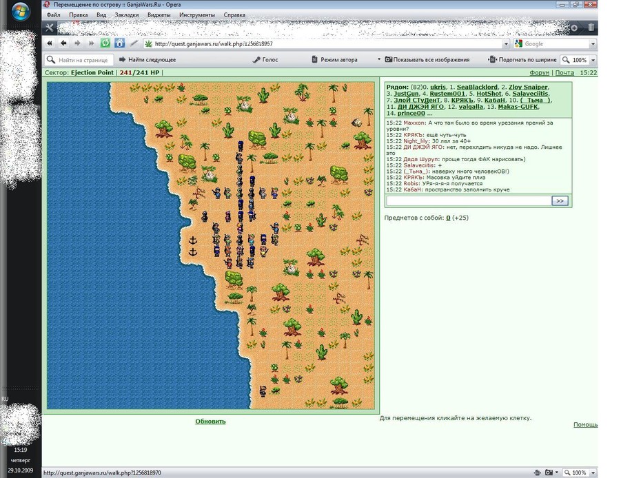Open player HotShot link
Image resolution: width=641 pixels, height=478 pixels.
(489, 94)
